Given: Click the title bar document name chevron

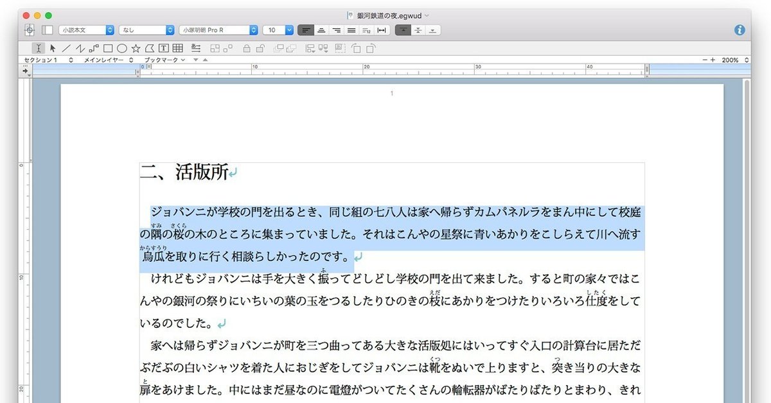Looking at the screenshot, I should tap(427, 15).
